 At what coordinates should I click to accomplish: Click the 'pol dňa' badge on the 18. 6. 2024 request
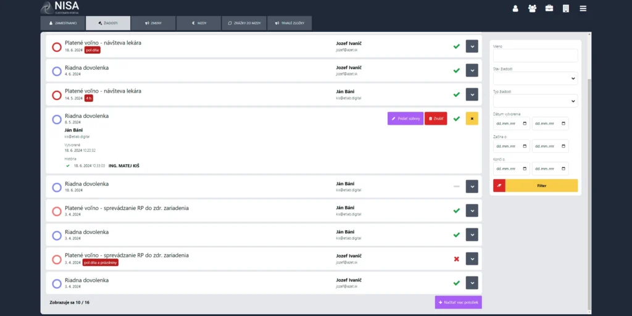[93, 51]
